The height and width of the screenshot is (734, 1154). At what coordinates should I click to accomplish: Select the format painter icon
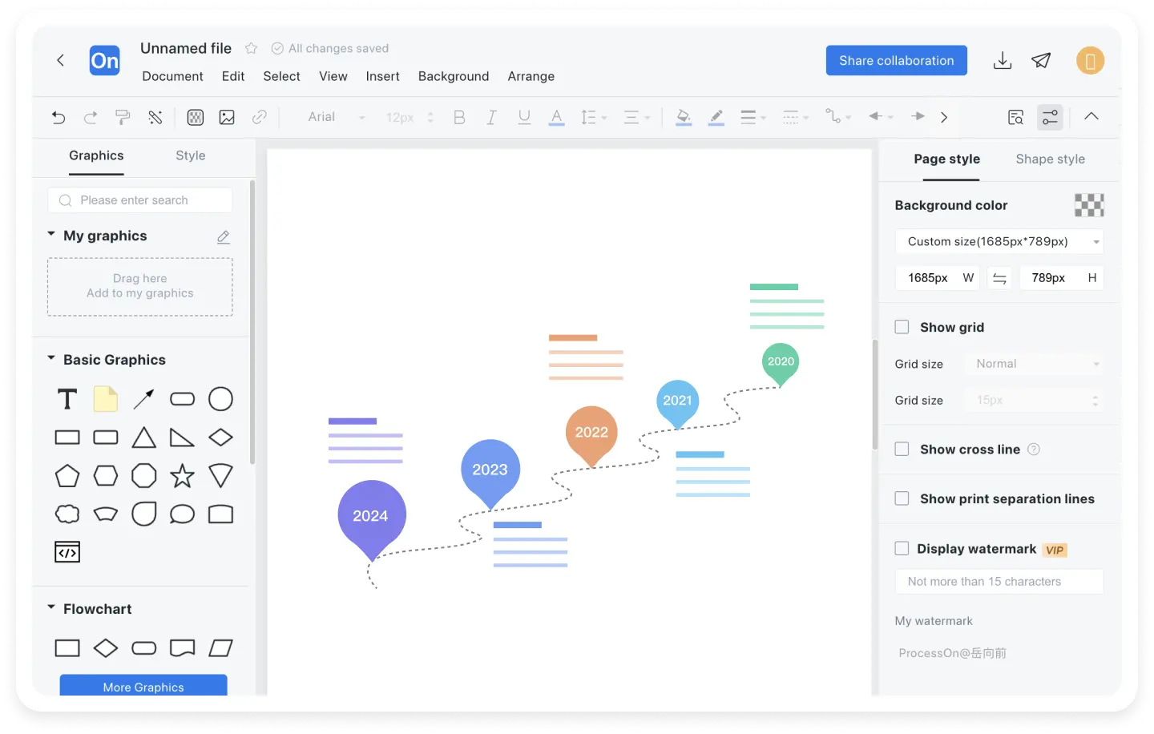(x=123, y=118)
